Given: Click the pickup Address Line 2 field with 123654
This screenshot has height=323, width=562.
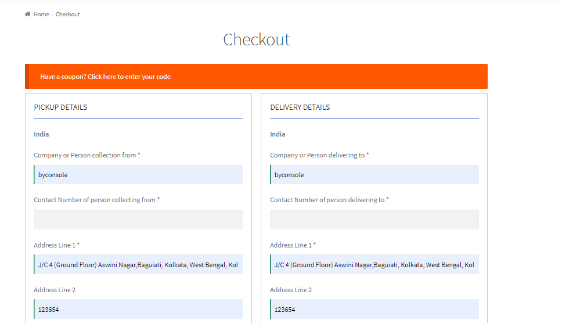Looking at the screenshot, I should point(138,310).
